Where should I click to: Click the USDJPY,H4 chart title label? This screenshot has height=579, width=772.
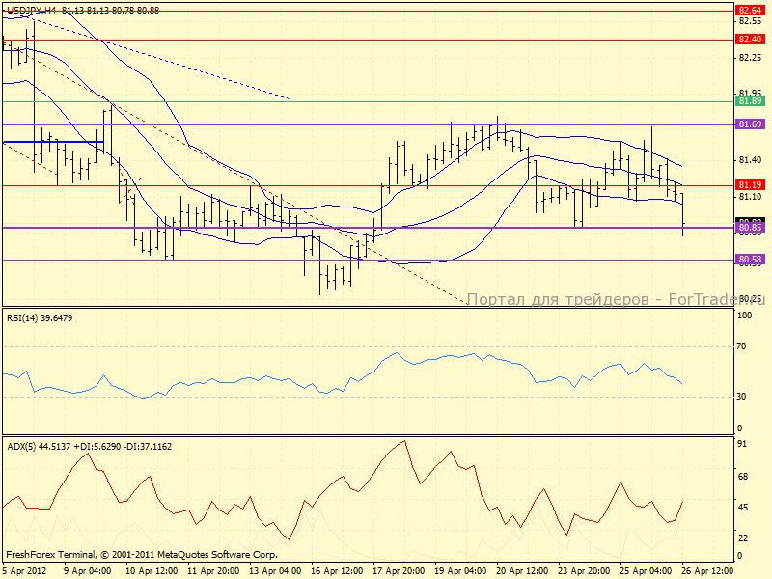coord(30,9)
